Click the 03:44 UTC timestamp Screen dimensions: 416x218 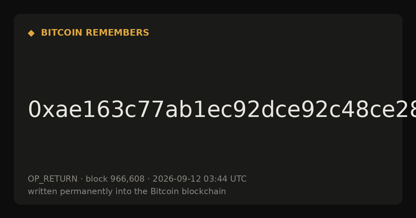pos(225,179)
